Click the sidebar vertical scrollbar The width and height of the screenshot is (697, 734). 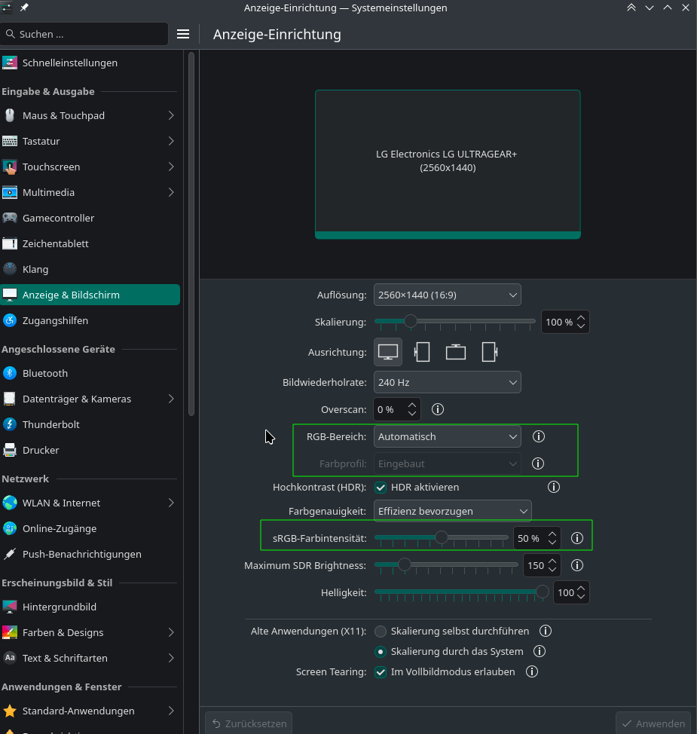pyautogui.click(x=191, y=234)
